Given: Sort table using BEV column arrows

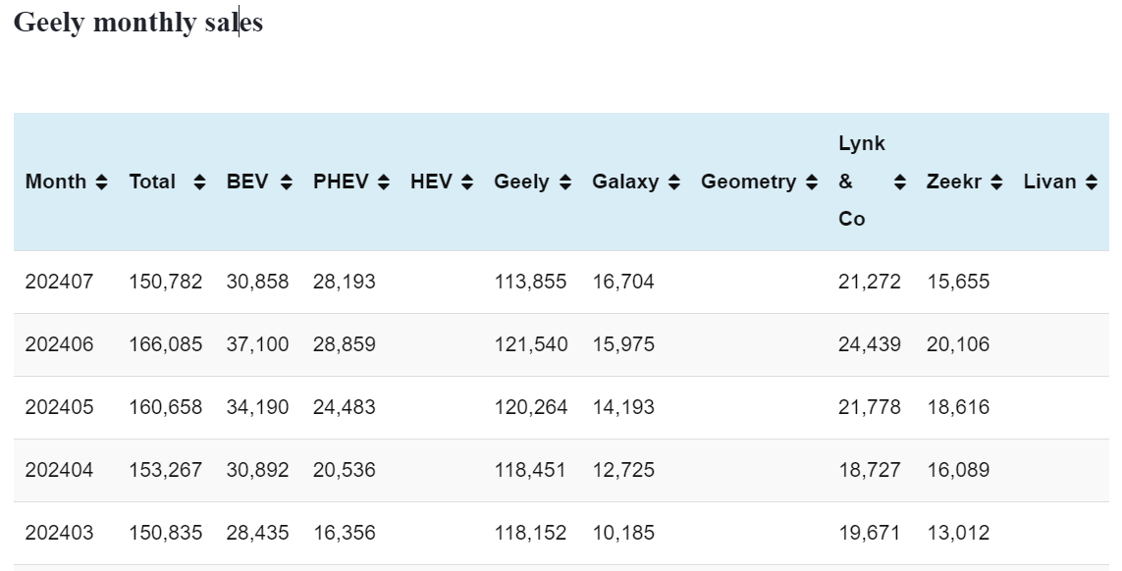Looking at the screenshot, I should tap(286, 182).
